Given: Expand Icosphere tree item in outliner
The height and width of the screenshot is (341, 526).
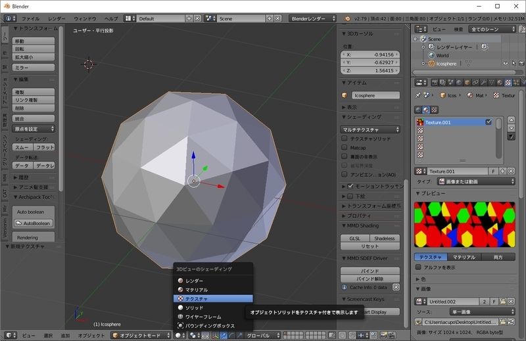Looking at the screenshot, I should (423, 63).
